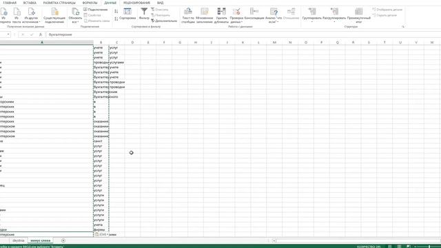Switch to the ФОРМУЛЫ tab
This screenshot has width=441, height=248.
click(90, 3)
